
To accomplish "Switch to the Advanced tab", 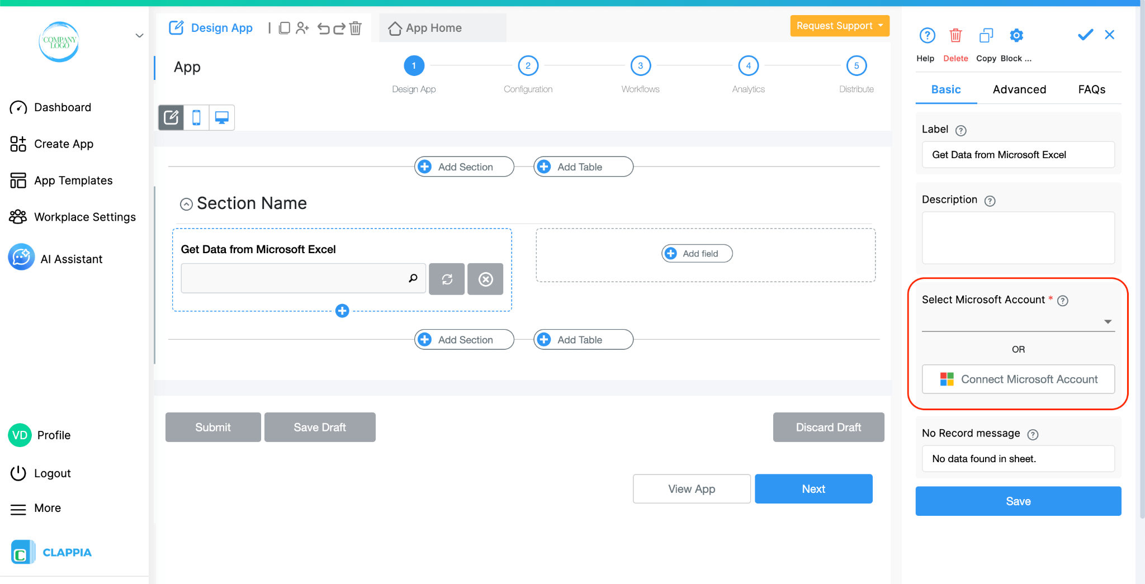I will click(1019, 89).
